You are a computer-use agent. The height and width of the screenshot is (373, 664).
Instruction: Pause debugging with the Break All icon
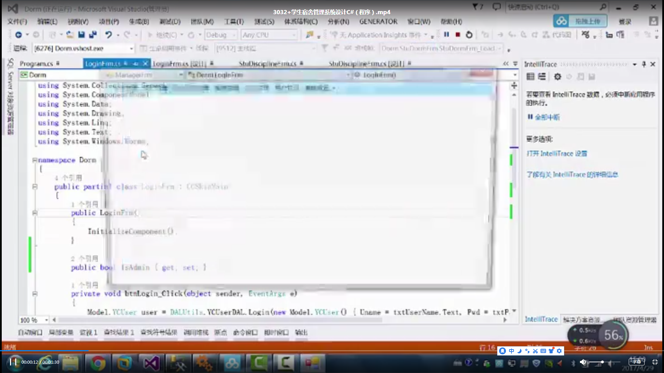click(x=446, y=35)
